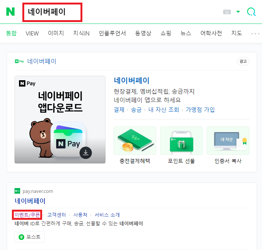
Task: Open the 송금 link
Action: [136, 110]
